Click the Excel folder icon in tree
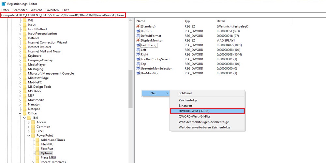The height and width of the screenshot is (163, 326). tap(33, 131)
